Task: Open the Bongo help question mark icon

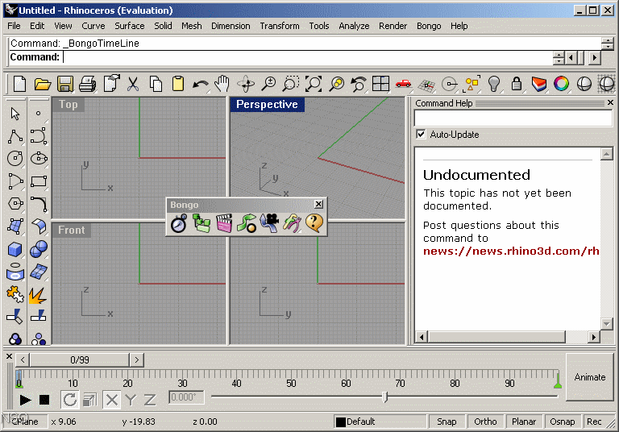Action: 314,223
